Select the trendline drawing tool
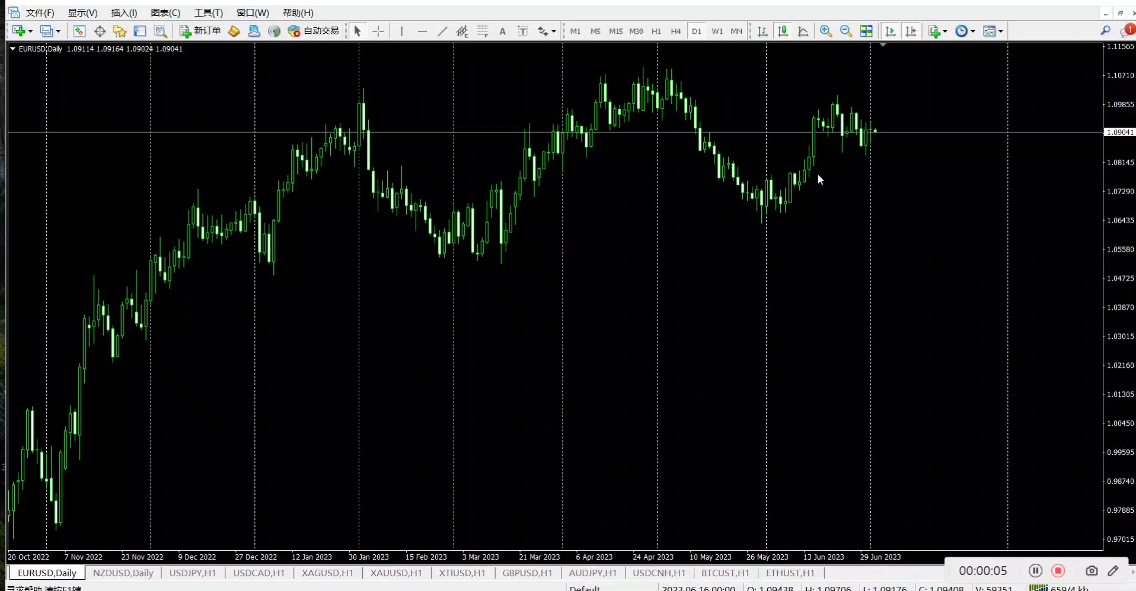The height and width of the screenshot is (591, 1136). click(442, 31)
